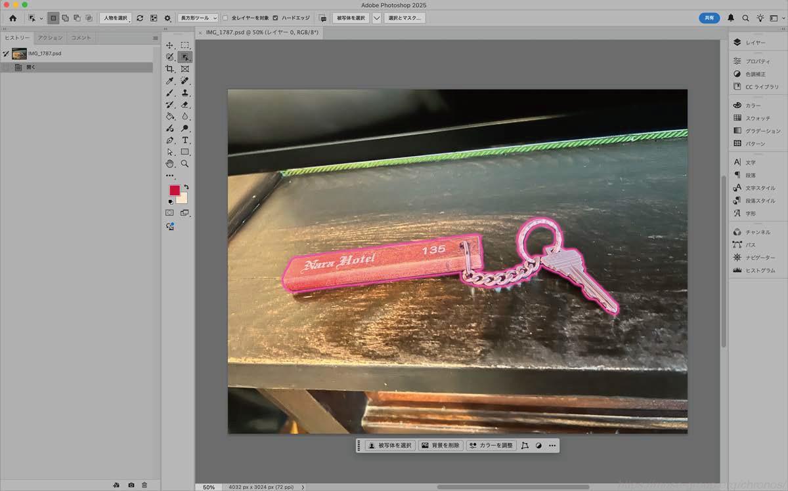Select the Paint Bucket tool
The width and height of the screenshot is (788, 491).
coord(169,116)
